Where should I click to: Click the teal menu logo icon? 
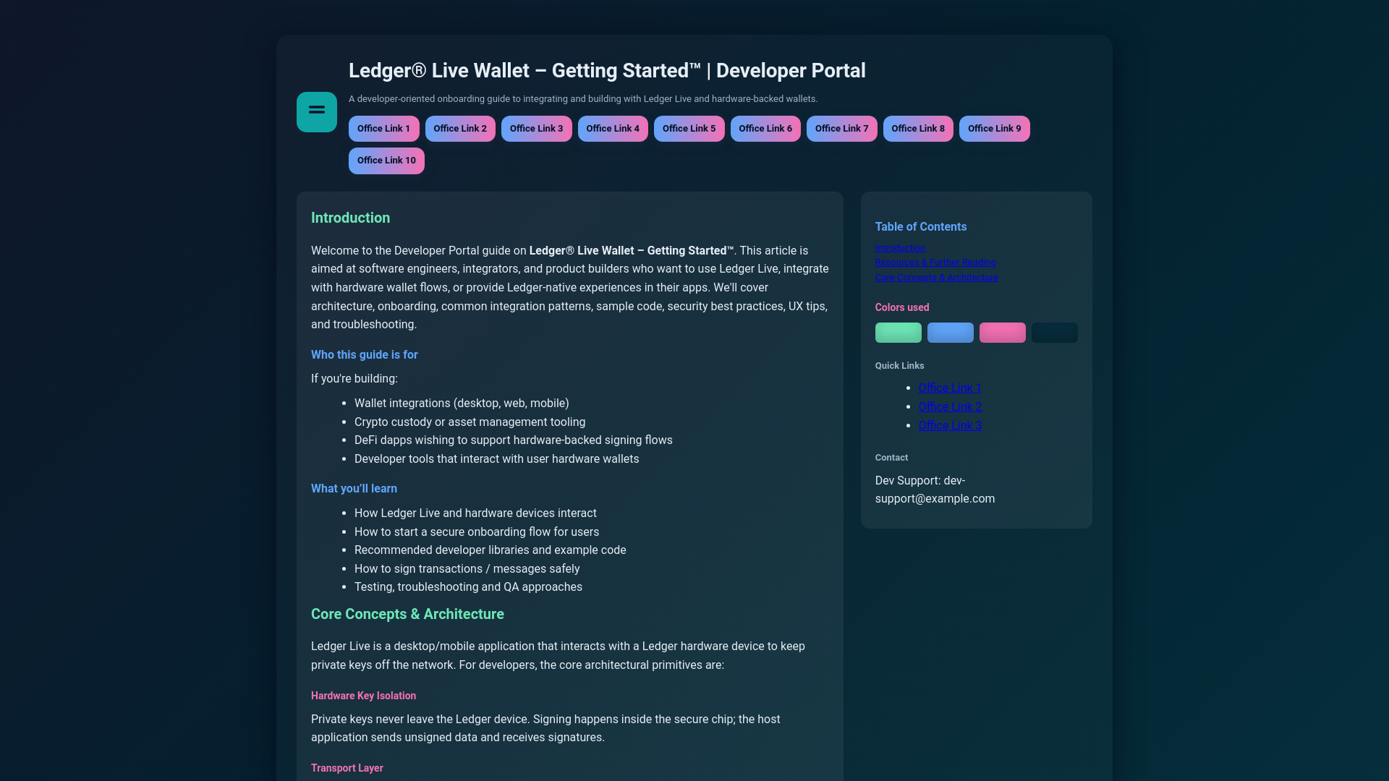click(x=316, y=112)
